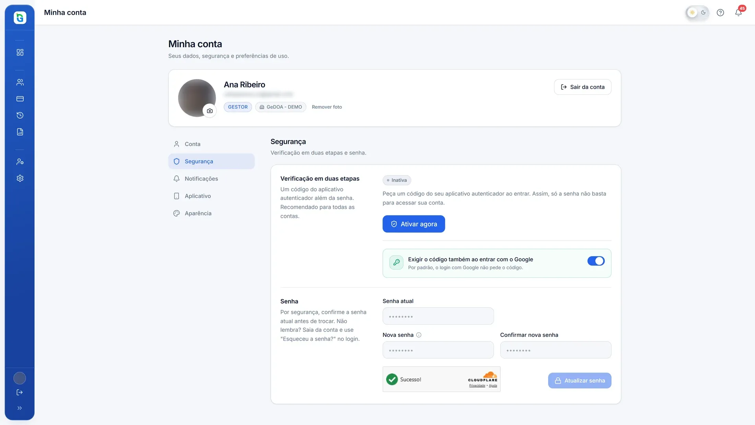Focus the Nova senha field

click(438, 350)
